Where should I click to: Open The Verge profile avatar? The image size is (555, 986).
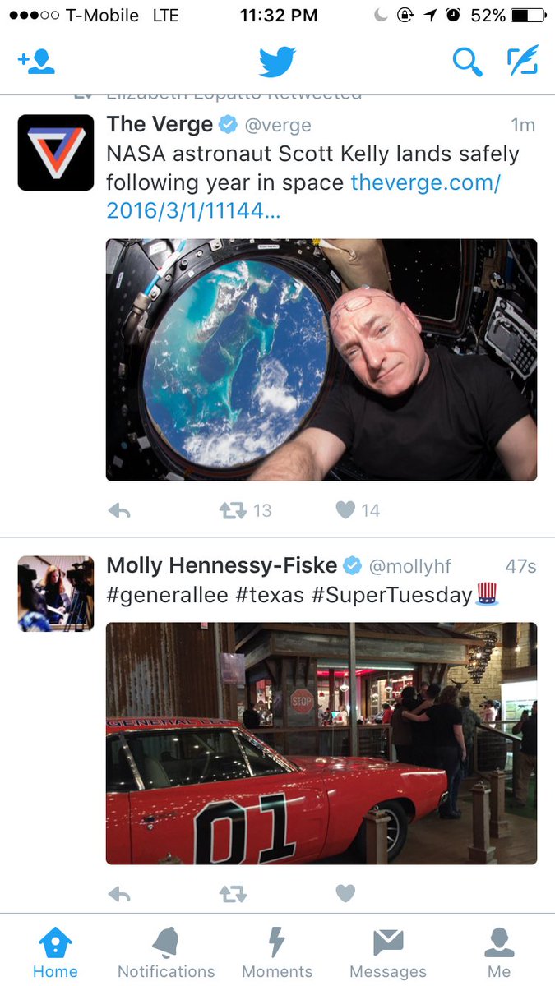[56, 152]
